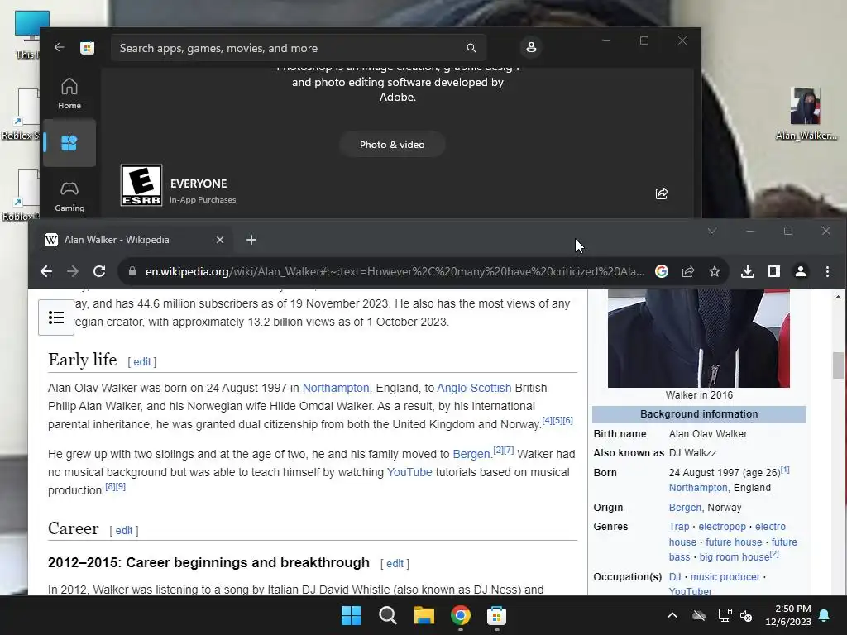Open the muted volume tray icon
This screenshot has width=847, height=635.
pos(746,615)
